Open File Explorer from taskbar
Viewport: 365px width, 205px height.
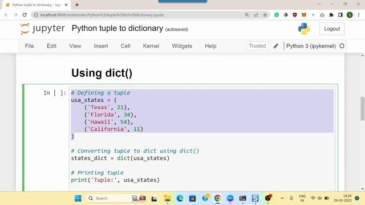point(167,198)
